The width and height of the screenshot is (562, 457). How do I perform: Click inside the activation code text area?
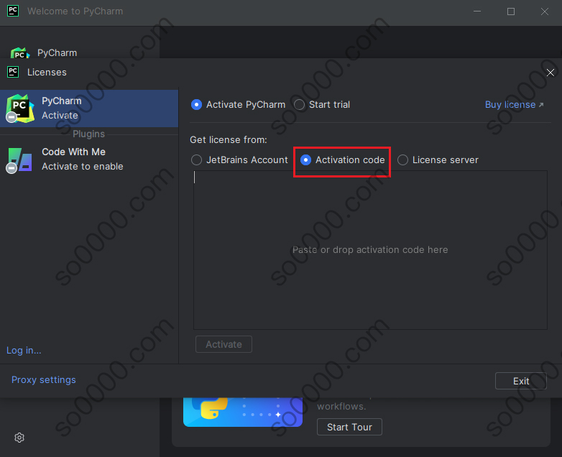point(370,250)
